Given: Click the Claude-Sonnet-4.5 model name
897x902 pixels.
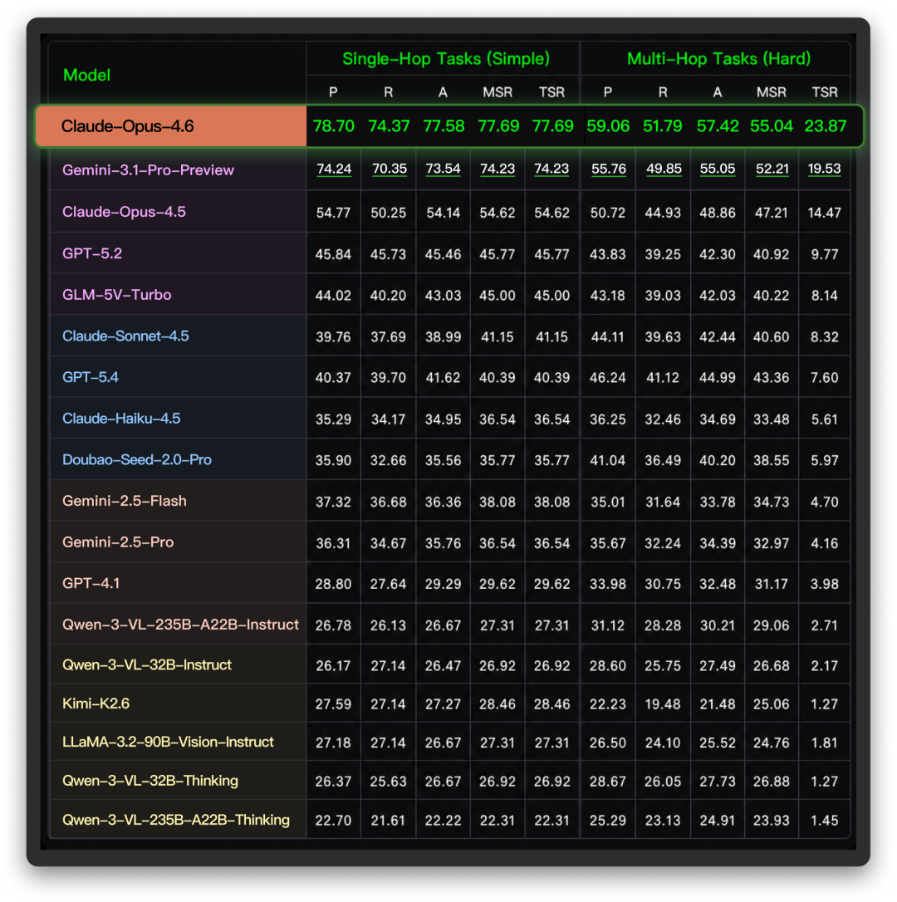Looking at the screenshot, I should tap(125, 336).
